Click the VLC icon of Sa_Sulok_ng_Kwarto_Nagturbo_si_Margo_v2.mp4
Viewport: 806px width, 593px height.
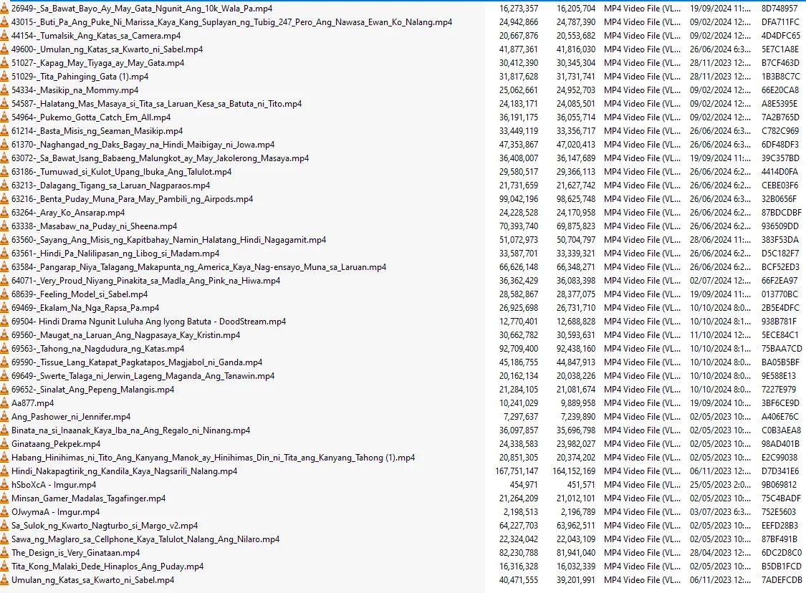[4, 526]
